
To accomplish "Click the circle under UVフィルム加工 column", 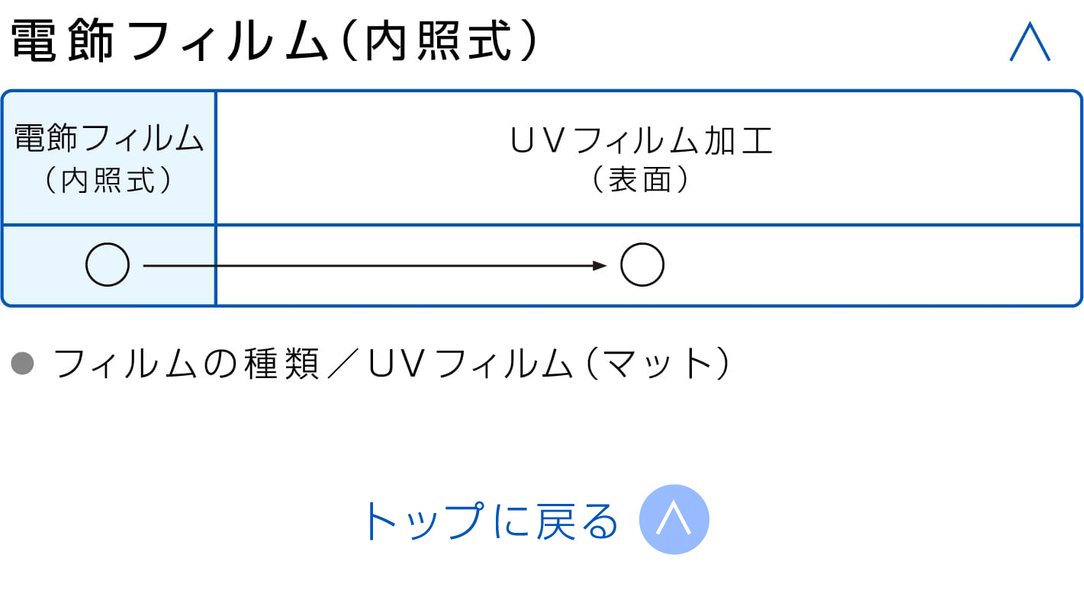I will (x=642, y=265).
